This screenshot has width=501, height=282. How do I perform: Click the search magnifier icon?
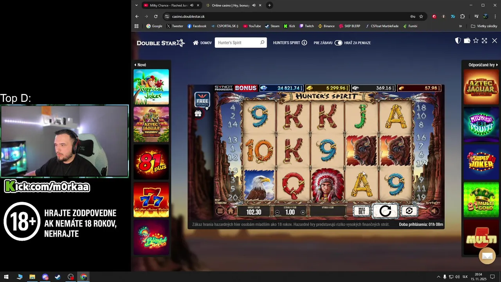click(x=262, y=42)
